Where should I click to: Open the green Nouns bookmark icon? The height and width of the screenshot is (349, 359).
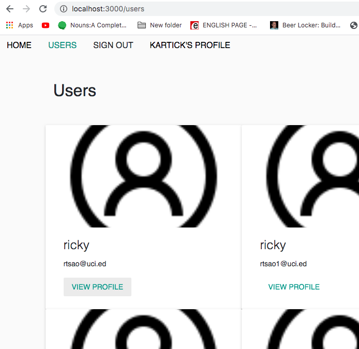tap(62, 25)
